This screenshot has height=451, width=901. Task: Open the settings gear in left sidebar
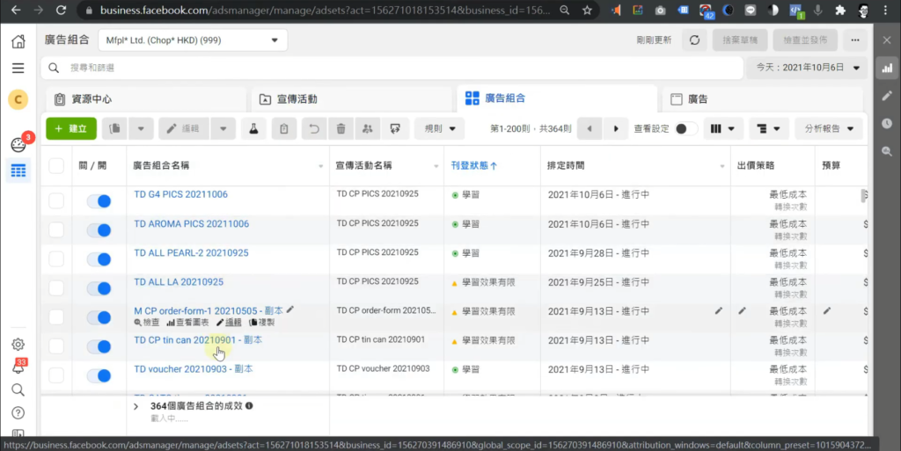18,345
